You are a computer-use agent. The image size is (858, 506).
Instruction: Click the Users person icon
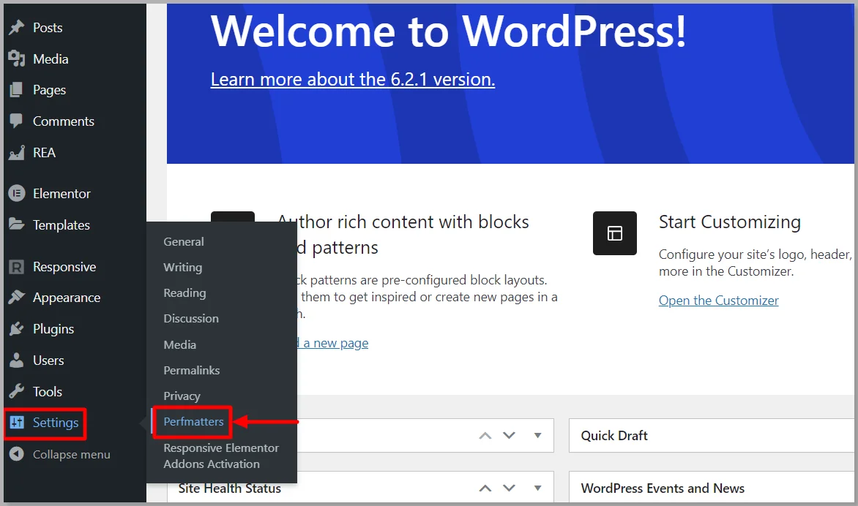pos(16,360)
